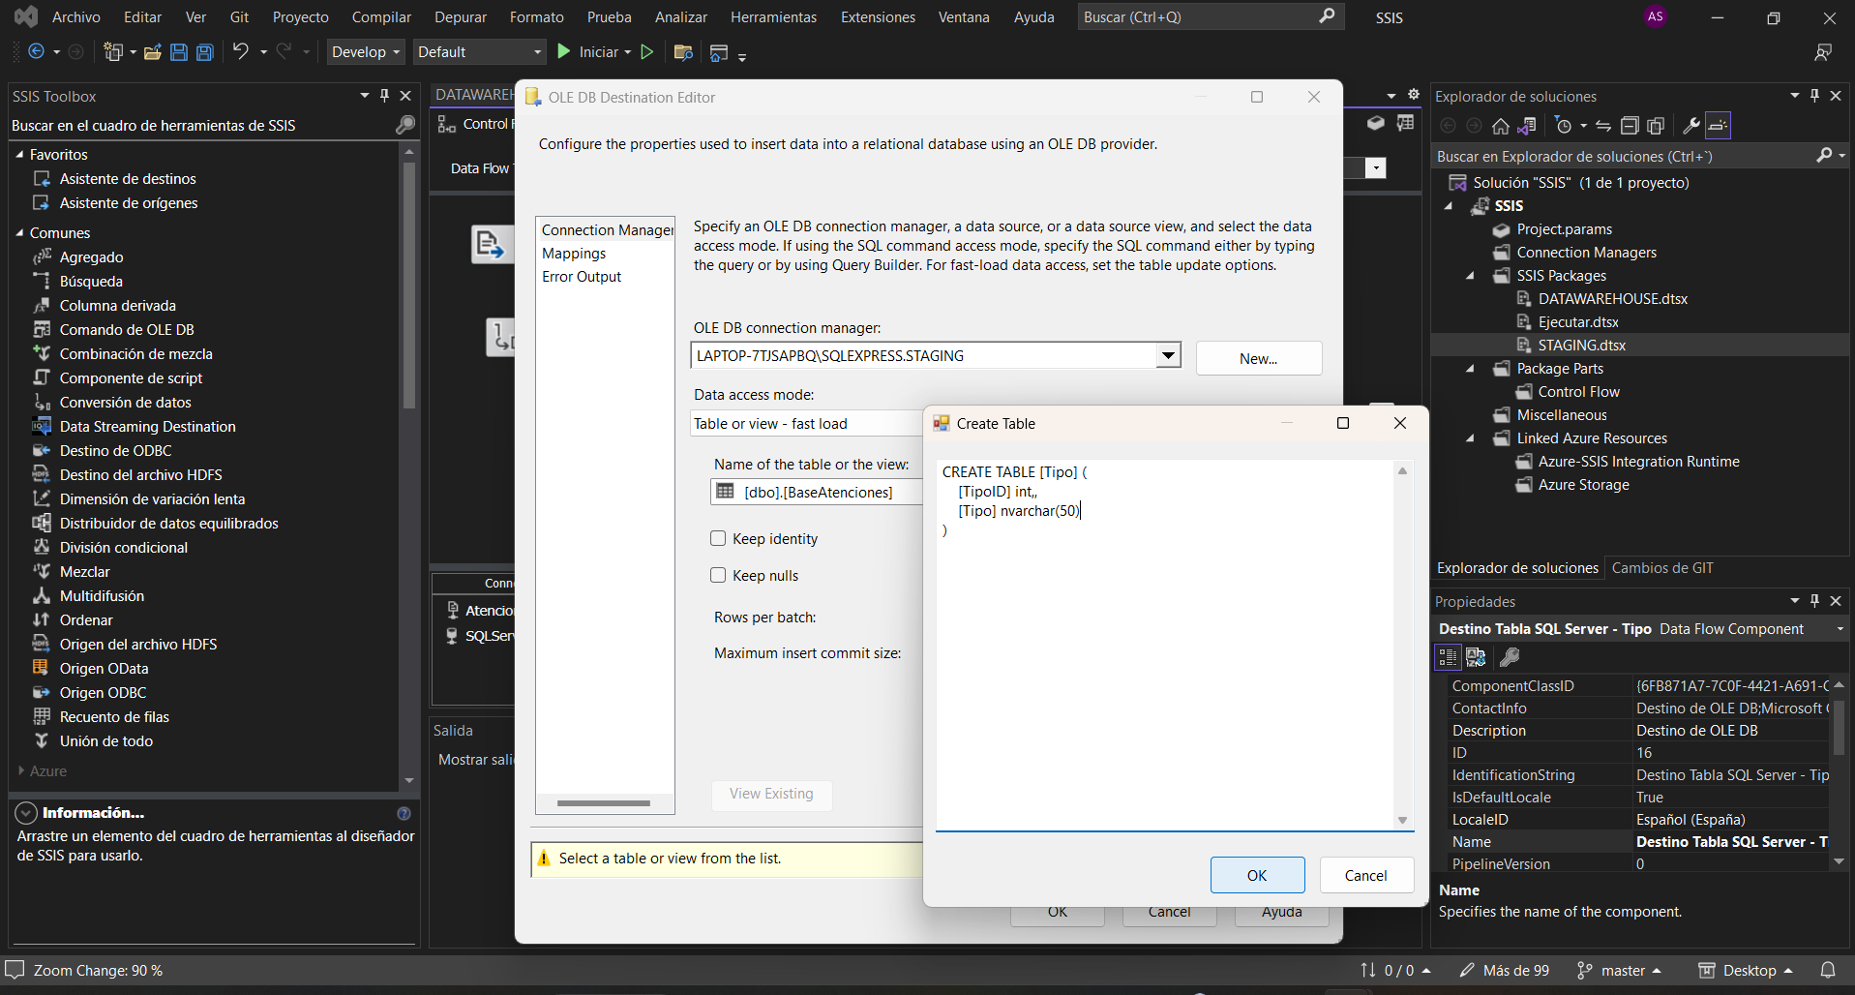Click OK in the Create Table dialog

point(1256,875)
